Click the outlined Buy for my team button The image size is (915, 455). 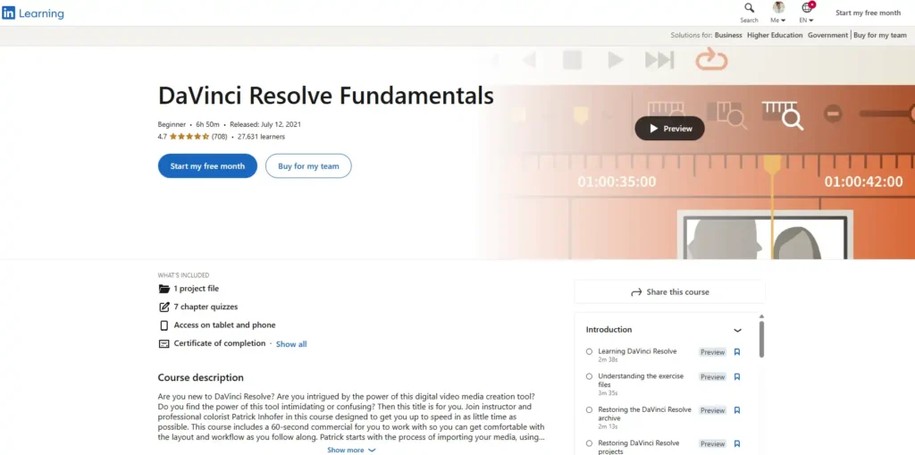(x=308, y=166)
